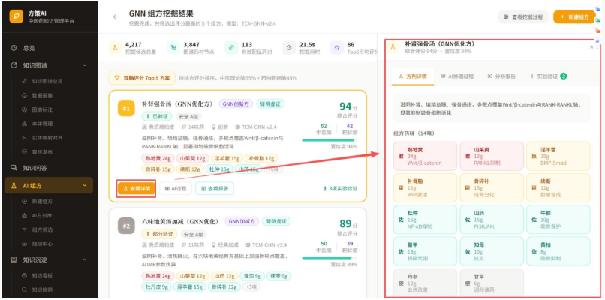Click the 审核发布 shield icon
Screen dimensions: 605x300
point(25,152)
